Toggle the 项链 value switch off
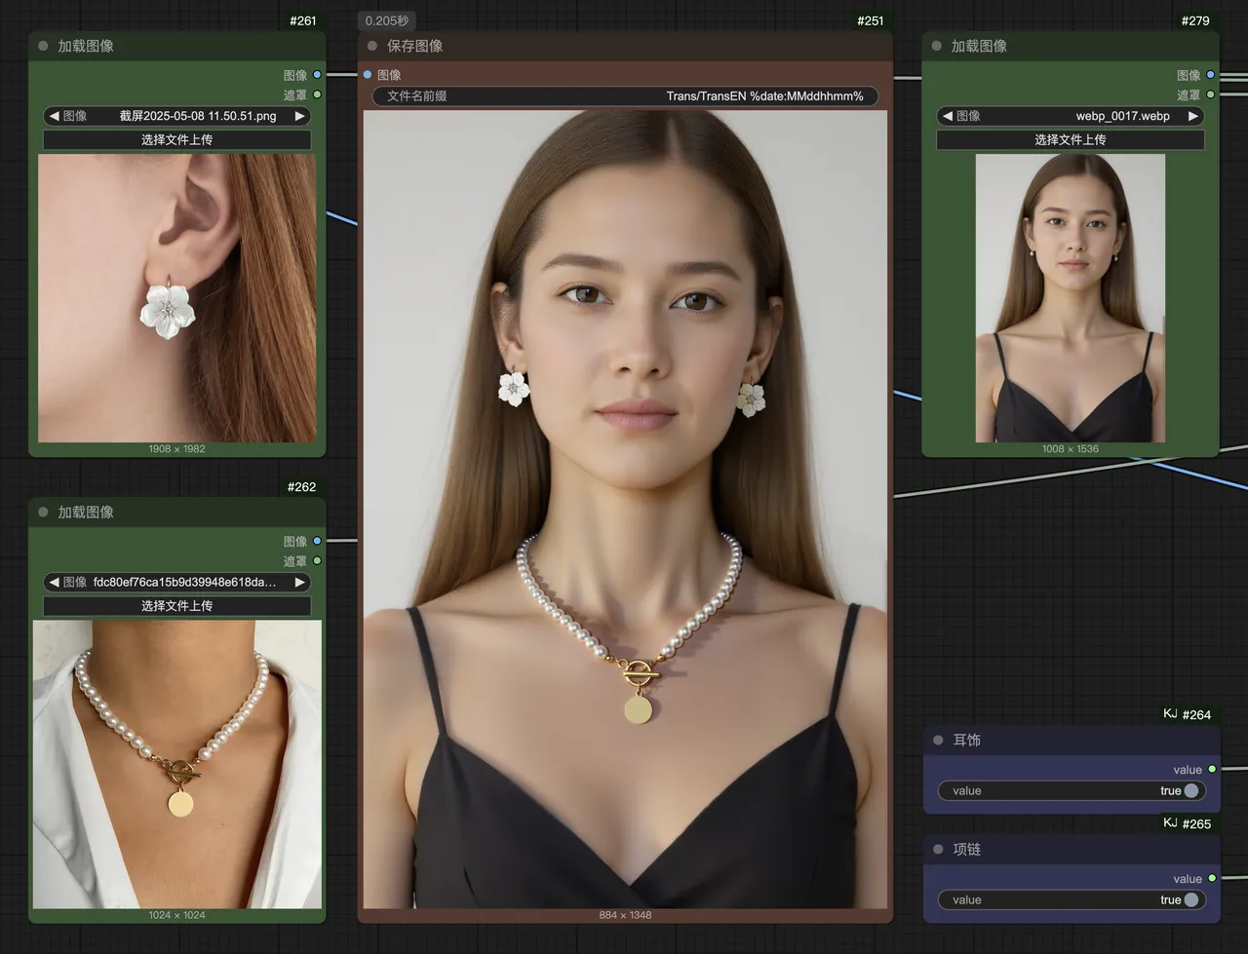The image size is (1248, 954). pyautogui.click(x=1189, y=900)
